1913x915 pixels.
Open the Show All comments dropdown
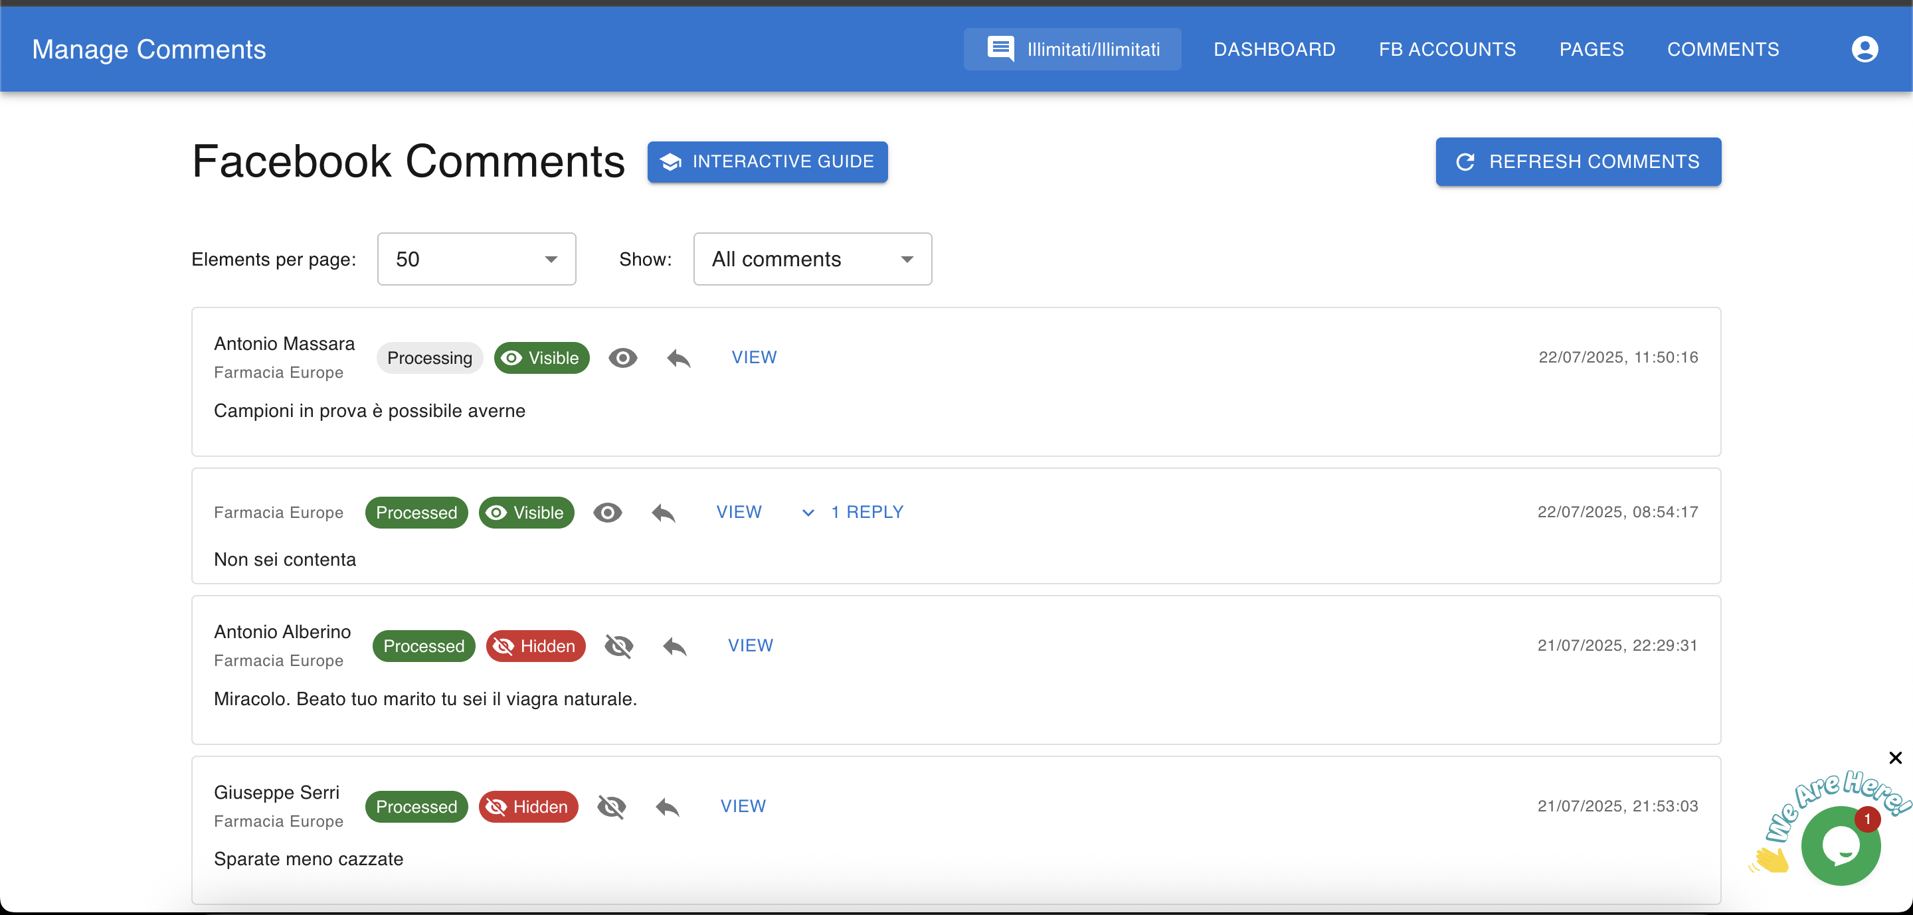point(812,259)
